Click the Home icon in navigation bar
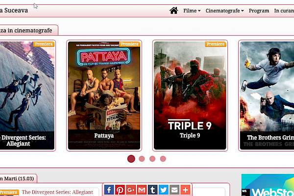Screen dimensions: 294x196 pyautogui.click(x=173, y=10)
